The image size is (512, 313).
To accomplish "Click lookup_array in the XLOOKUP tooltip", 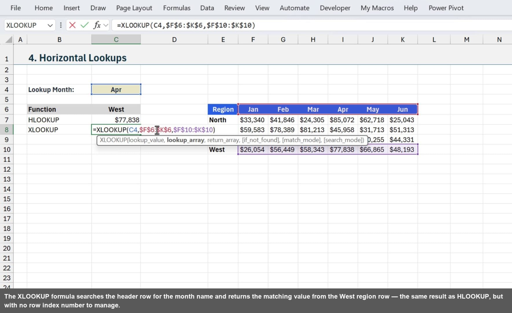I will tap(186, 140).
